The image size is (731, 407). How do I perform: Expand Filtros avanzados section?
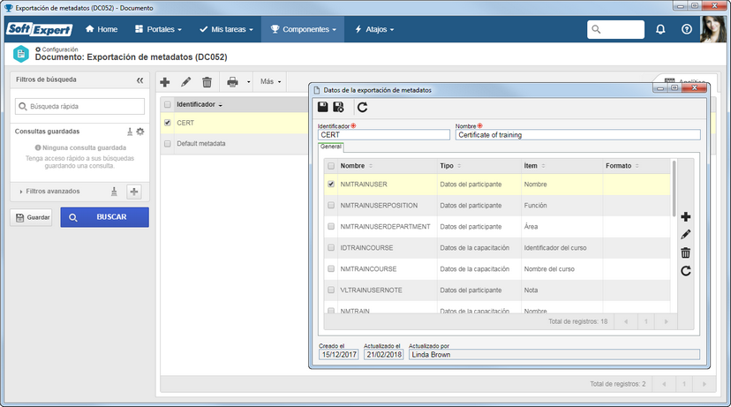pos(50,192)
